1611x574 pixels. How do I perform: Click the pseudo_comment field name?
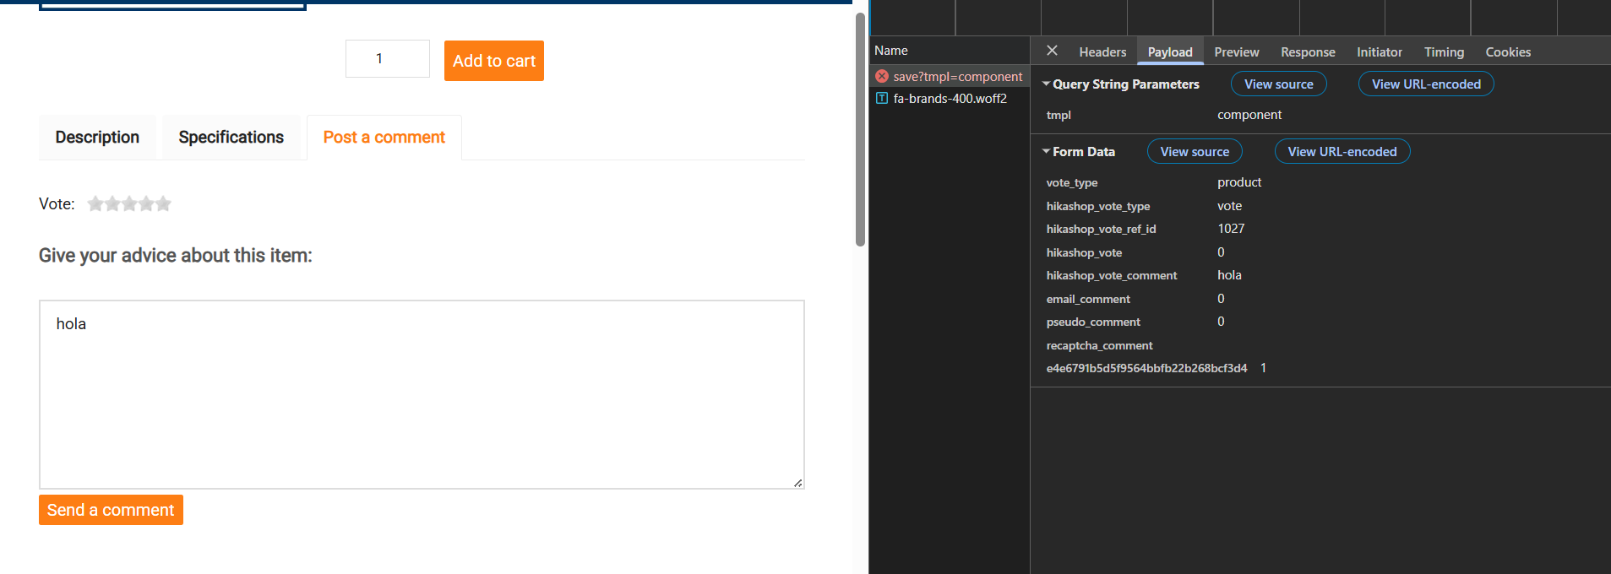coord(1093,322)
